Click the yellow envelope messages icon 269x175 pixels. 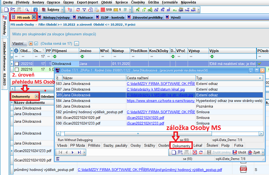(116, 10)
